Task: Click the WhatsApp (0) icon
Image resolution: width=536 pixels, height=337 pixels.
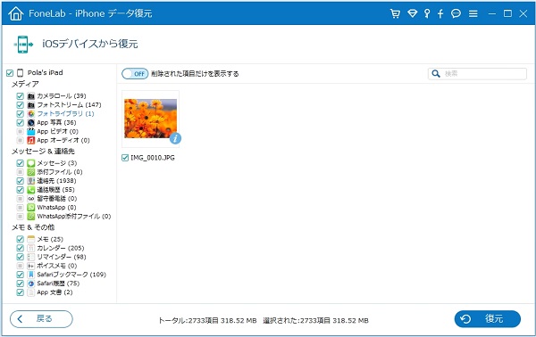Action: [x=30, y=208]
